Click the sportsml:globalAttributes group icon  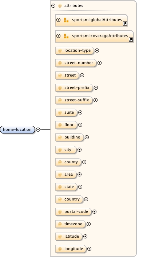(x=66, y=20)
